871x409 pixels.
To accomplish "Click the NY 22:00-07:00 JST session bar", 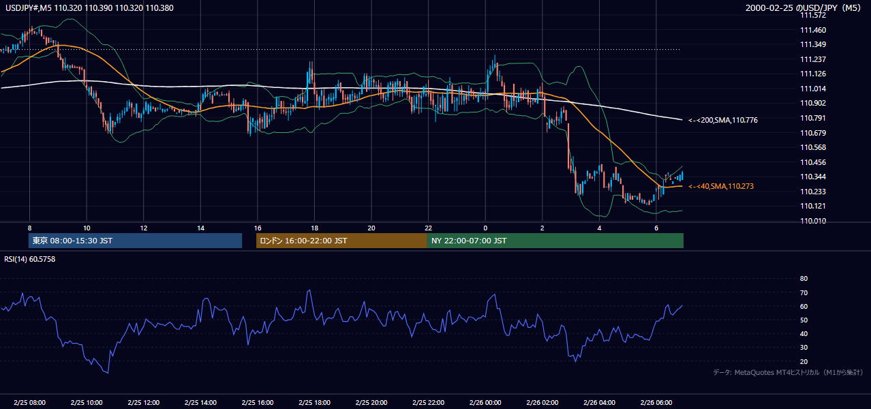I will click(555, 241).
